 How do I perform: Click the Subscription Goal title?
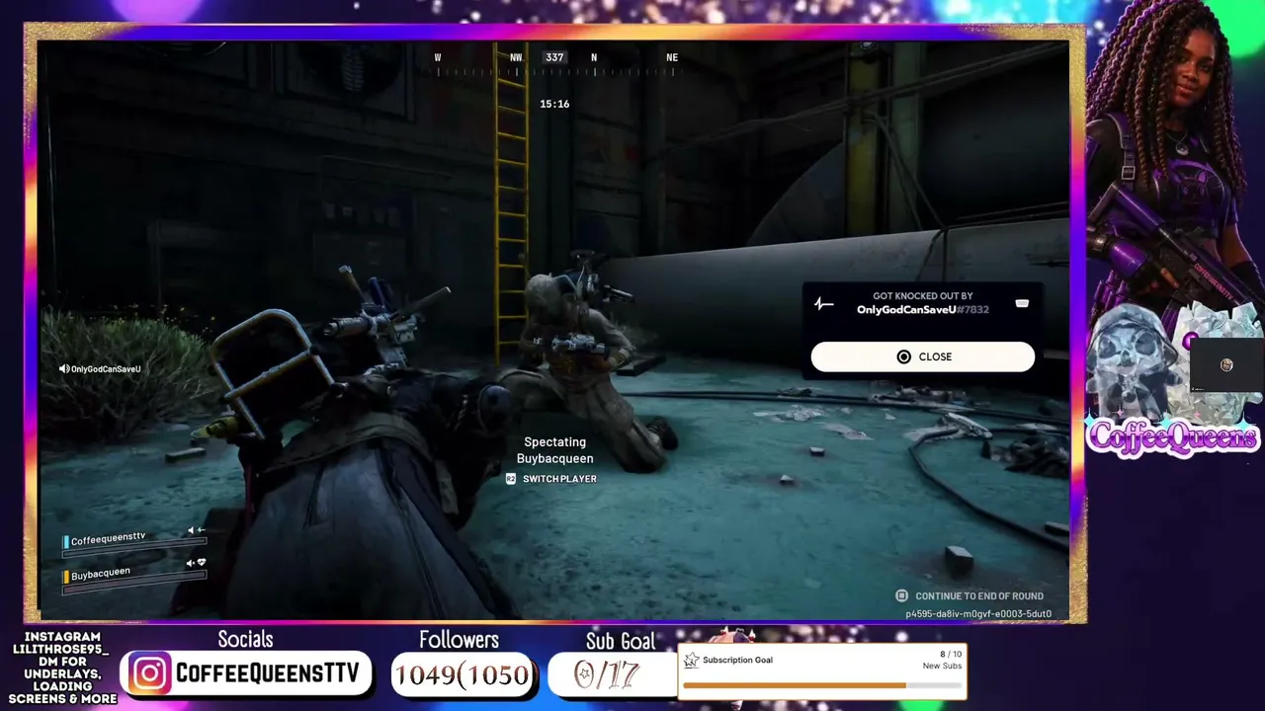(737, 660)
